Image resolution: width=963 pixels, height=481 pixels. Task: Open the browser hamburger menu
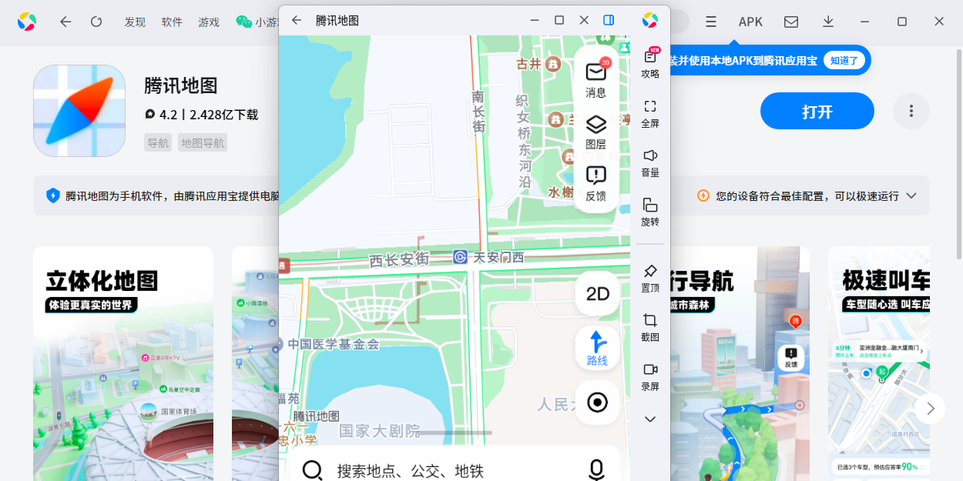pyautogui.click(x=710, y=22)
